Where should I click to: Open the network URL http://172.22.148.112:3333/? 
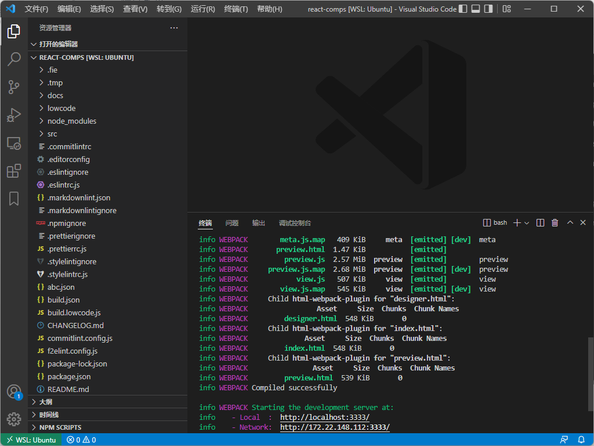click(335, 427)
